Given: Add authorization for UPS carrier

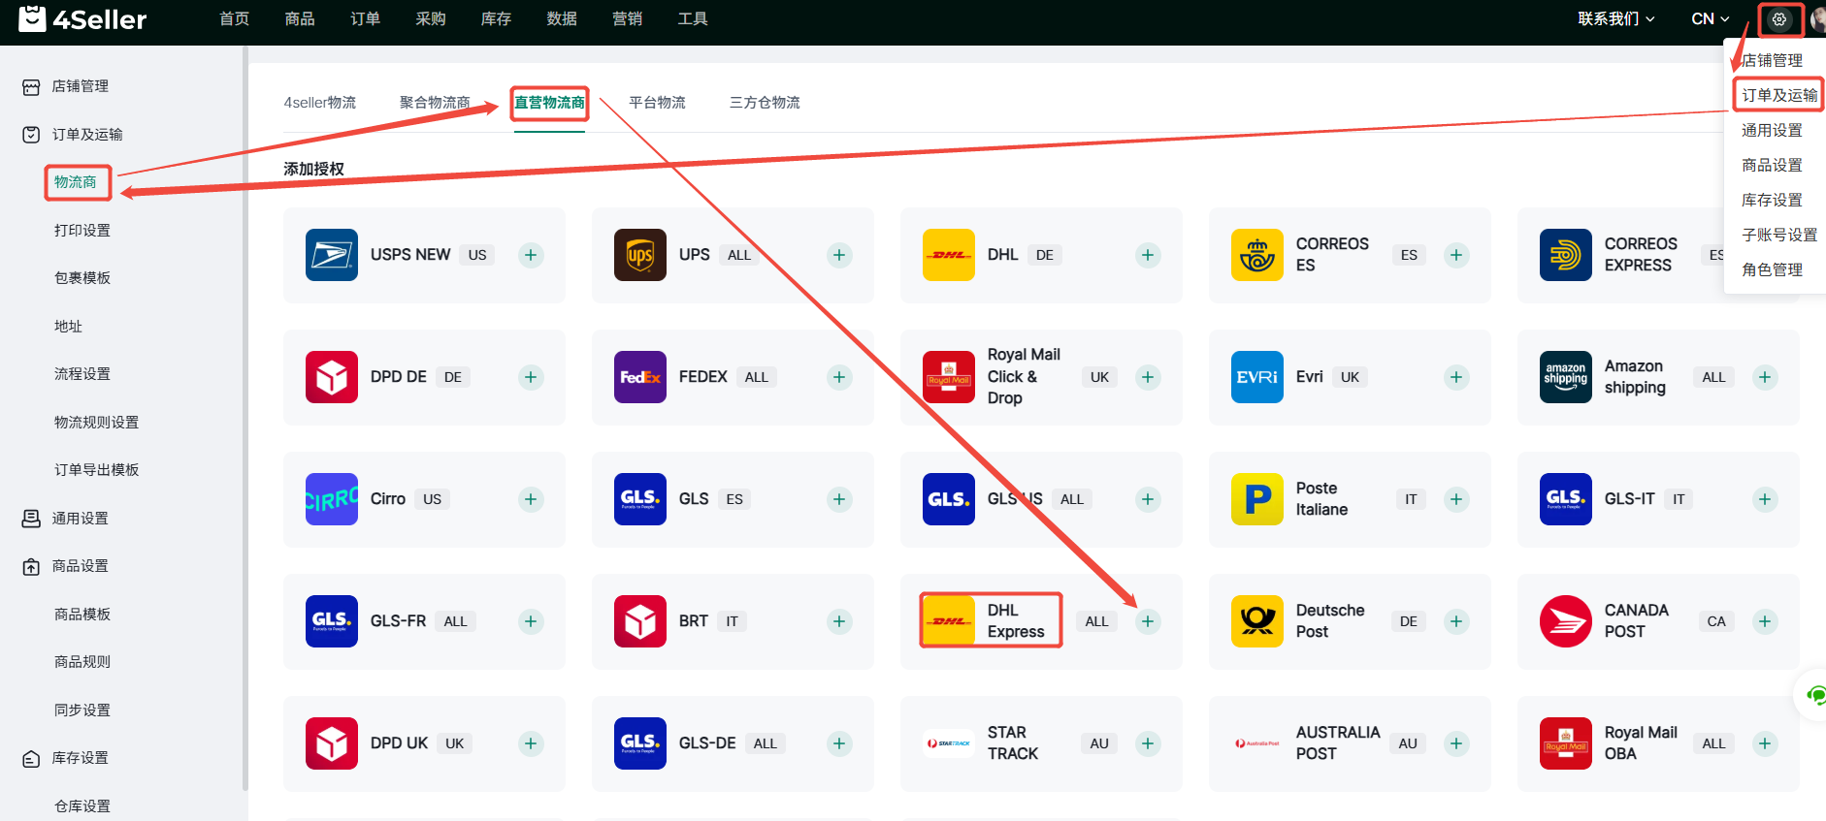Looking at the screenshot, I should [x=839, y=255].
